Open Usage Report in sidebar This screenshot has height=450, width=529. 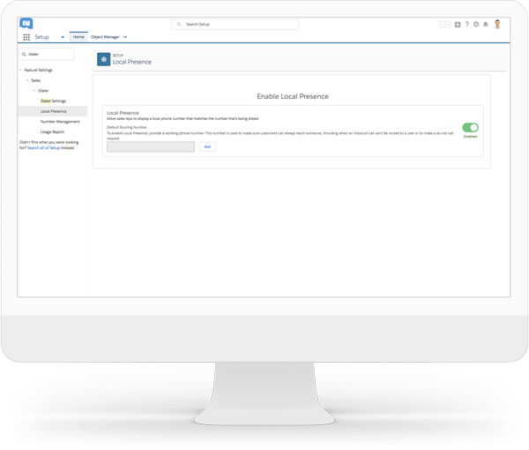pyautogui.click(x=52, y=132)
